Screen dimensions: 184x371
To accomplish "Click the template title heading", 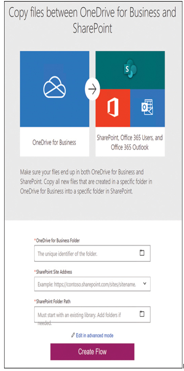I will tap(92, 21).
